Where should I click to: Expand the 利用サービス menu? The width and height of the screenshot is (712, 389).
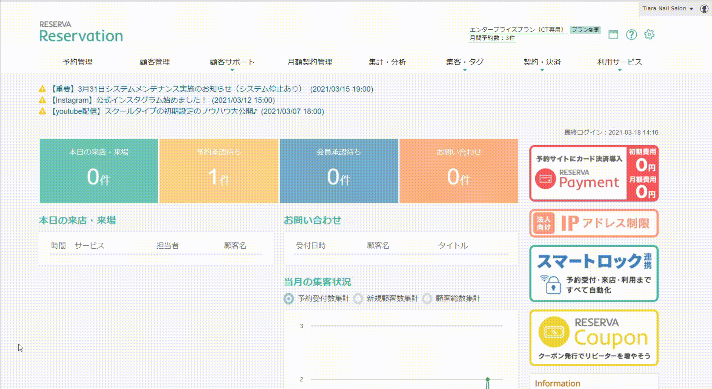pyautogui.click(x=619, y=62)
